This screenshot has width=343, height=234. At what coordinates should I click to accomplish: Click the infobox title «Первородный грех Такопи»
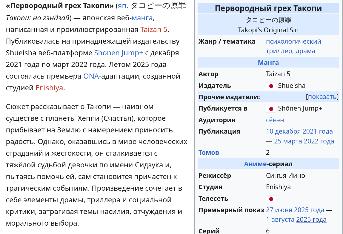point(268,8)
